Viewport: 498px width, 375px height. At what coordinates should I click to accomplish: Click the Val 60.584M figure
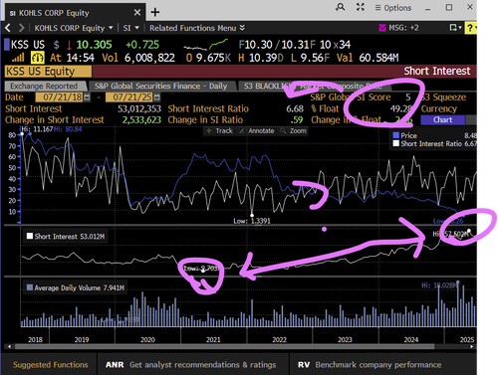point(368,58)
